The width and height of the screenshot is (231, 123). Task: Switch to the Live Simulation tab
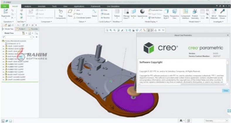point(113,6)
